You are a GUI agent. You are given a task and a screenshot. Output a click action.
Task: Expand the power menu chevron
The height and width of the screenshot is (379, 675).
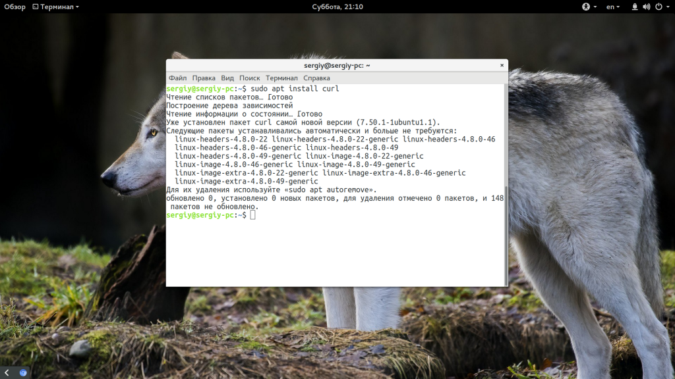[x=668, y=7]
